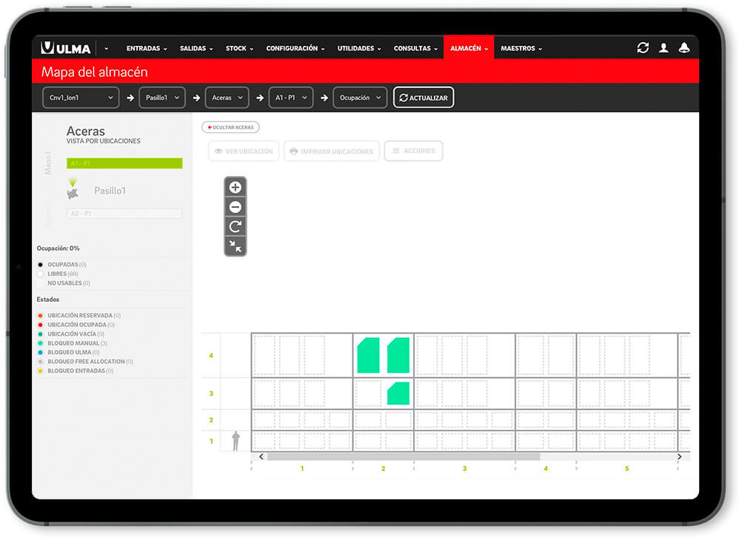Open the user profile icon
739x537 pixels.
click(663, 48)
